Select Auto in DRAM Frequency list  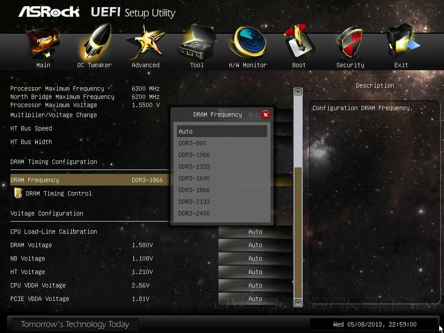pos(222,131)
